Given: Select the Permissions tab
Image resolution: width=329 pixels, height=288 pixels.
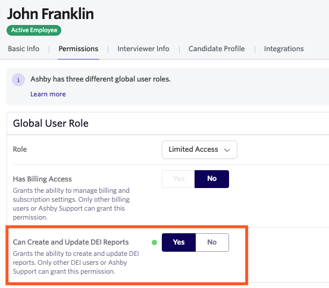Looking at the screenshot, I should pyautogui.click(x=79, y=49).
